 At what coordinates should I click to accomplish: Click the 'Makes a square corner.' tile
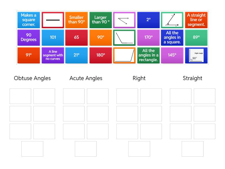[x=29, y=20]
